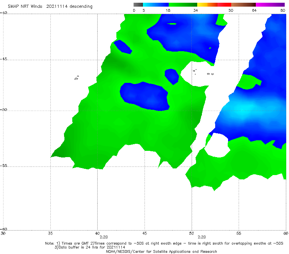Click the '2:20' swath time below longitude 40
Image resolution: width=289 pixels, height=254 pixels.
pyautogui.click(x=103, y=237)
